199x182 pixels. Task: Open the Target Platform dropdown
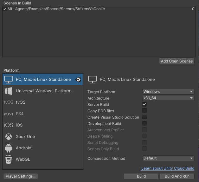coord(168,92)
